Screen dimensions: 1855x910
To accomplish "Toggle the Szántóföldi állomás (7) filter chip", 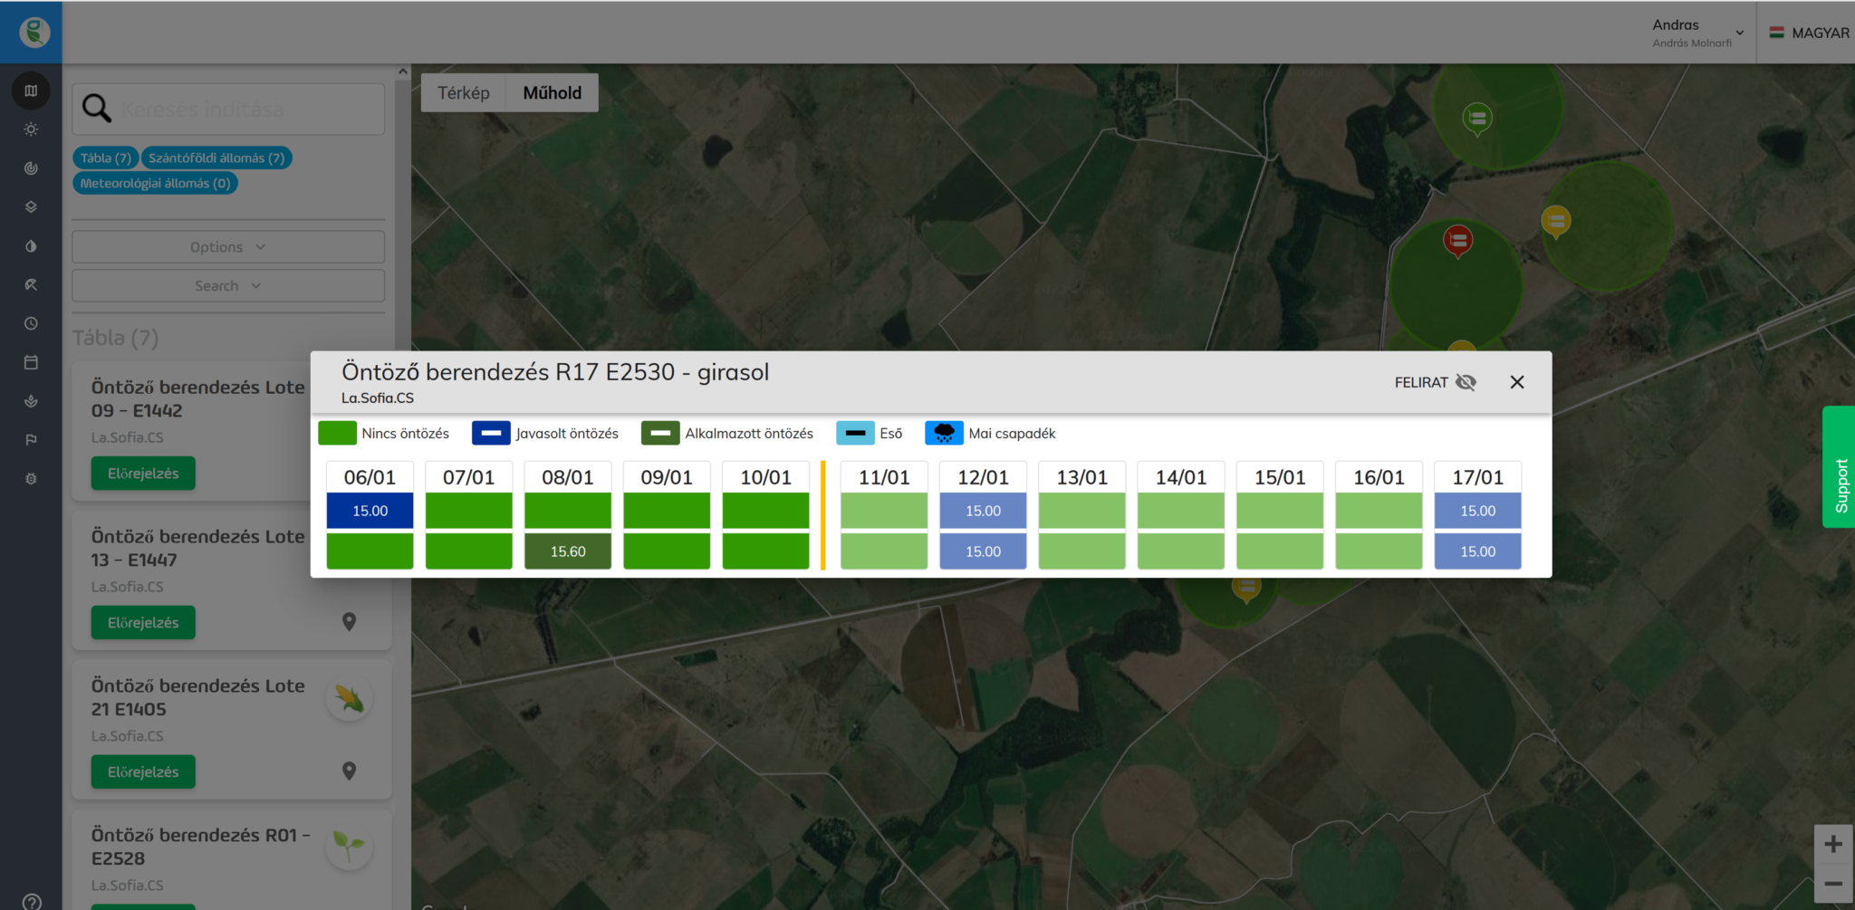I will tap(216, 158).
